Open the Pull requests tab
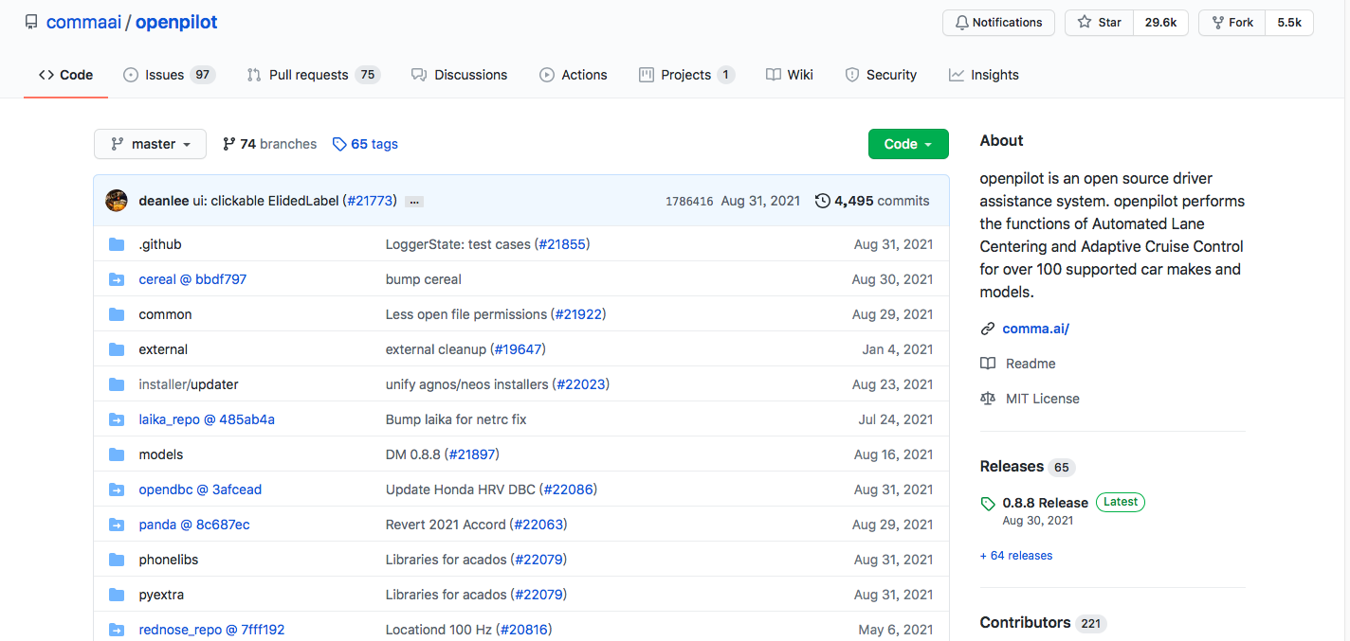This screenshot has width=1350, height=641. [x=313, y=75]
